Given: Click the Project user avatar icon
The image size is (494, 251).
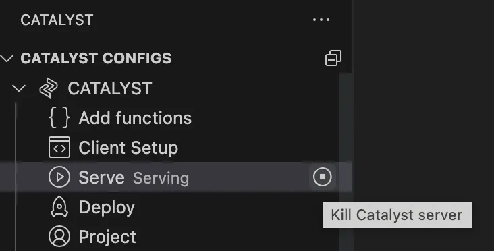Looking at the screenshot, I should point(59,236).
